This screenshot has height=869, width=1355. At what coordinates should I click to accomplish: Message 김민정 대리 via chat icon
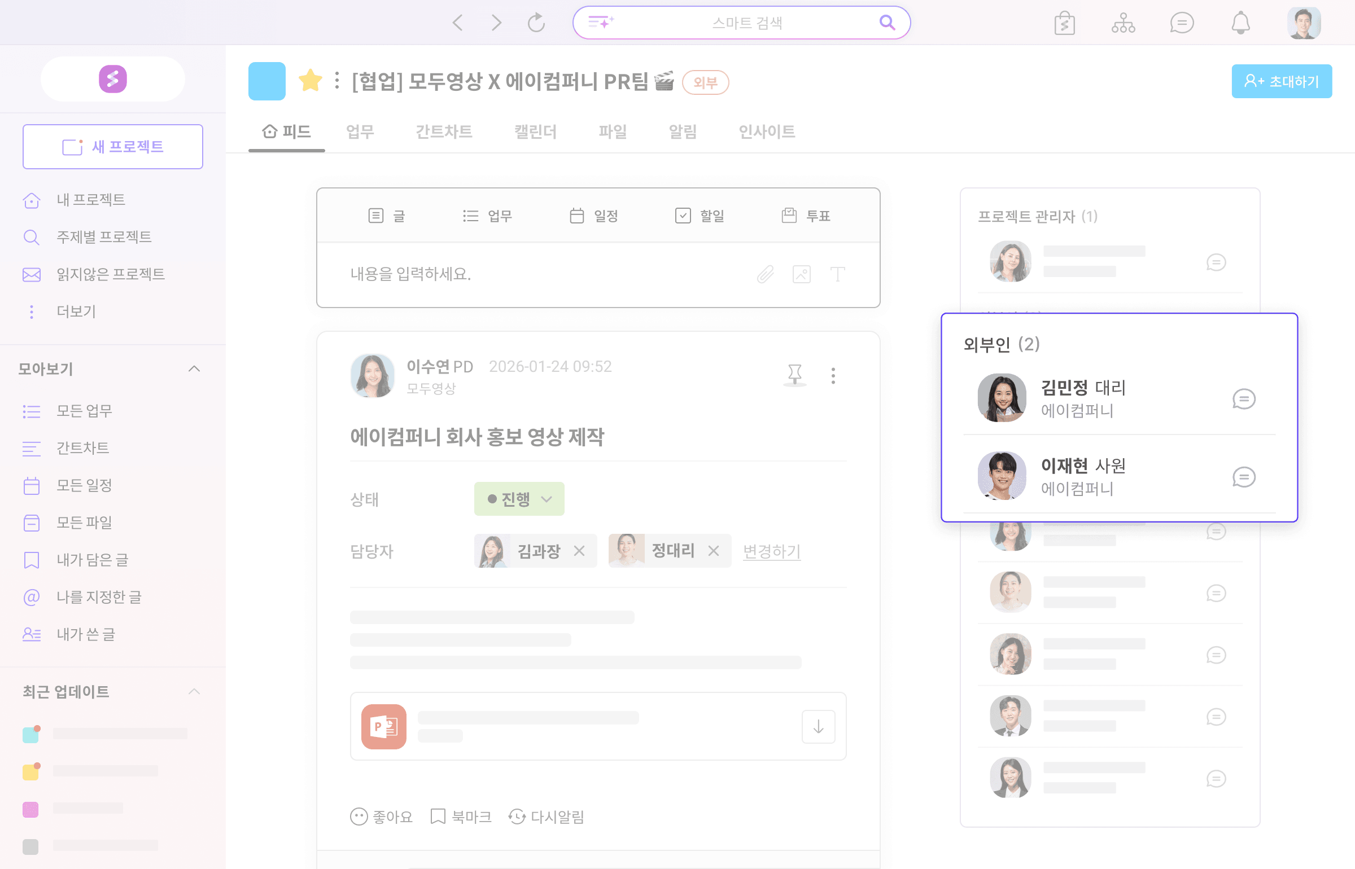point(1243,399)
